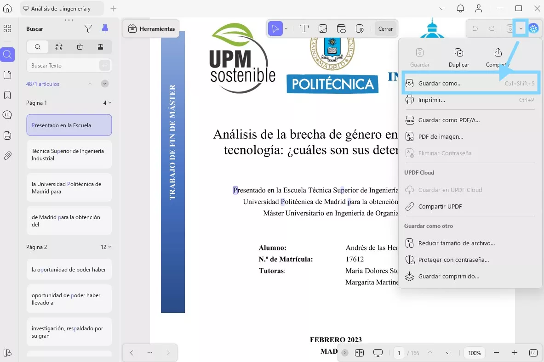Go to previous result arrow at bottom

click(132, 353)
